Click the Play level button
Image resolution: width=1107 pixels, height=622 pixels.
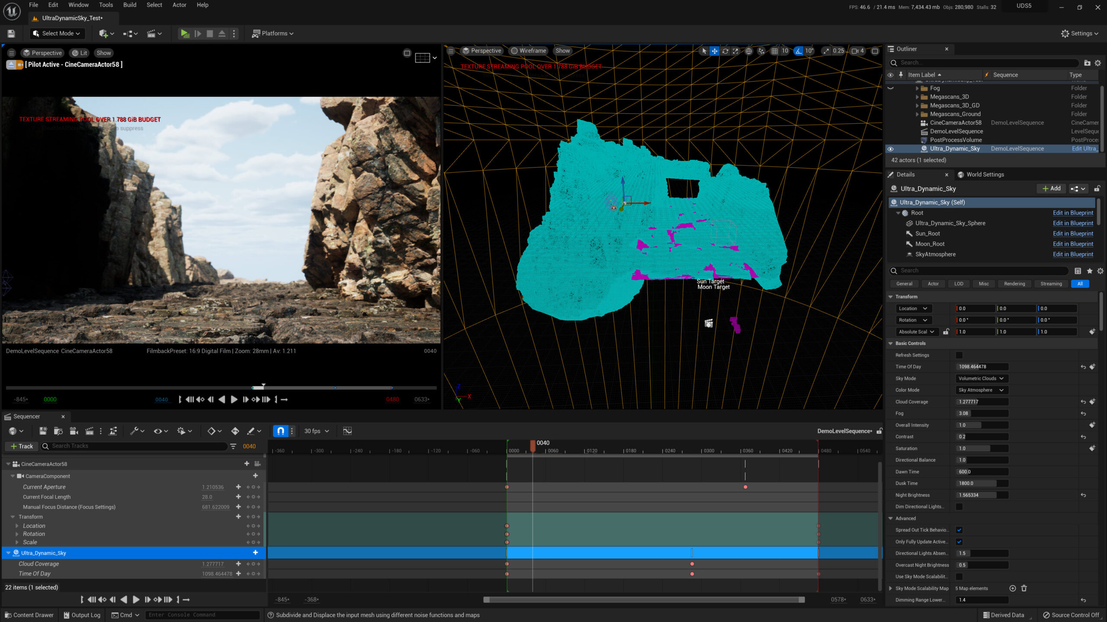pyautogui.click(x=185, y=33)
